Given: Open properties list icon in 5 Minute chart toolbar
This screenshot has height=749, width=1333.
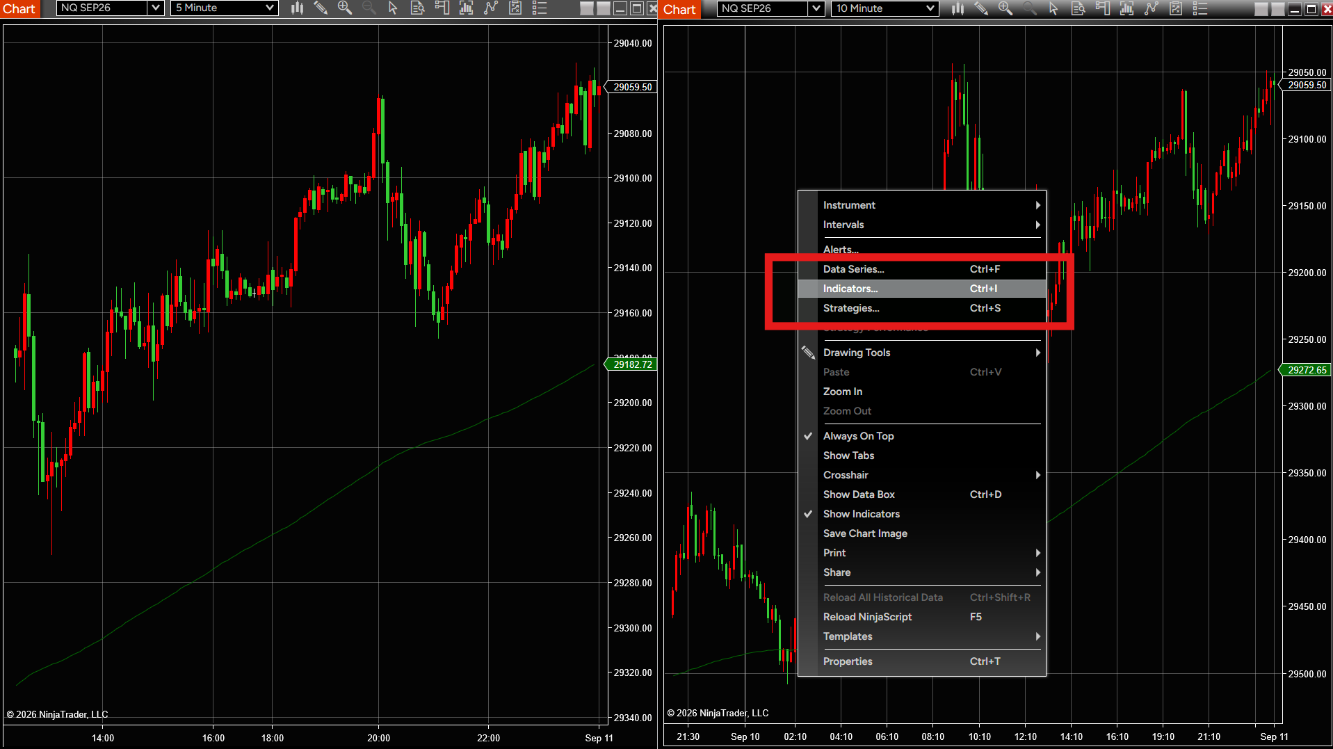Looking at the screenshot, I should 540,8.
